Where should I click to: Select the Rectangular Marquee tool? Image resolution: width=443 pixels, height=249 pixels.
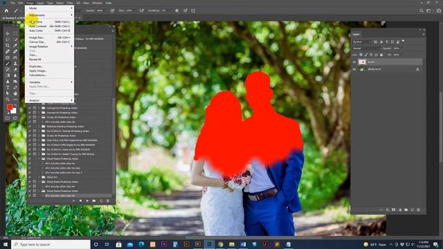click(15, 33)
